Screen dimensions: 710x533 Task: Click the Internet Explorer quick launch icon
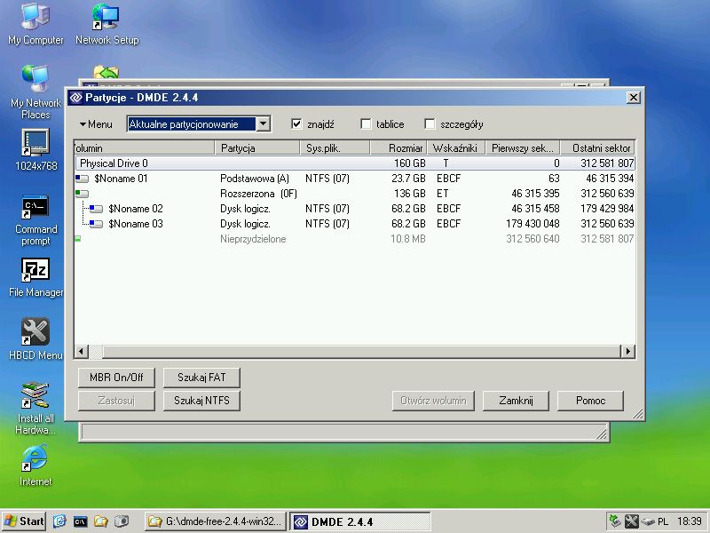click(59, 521)
